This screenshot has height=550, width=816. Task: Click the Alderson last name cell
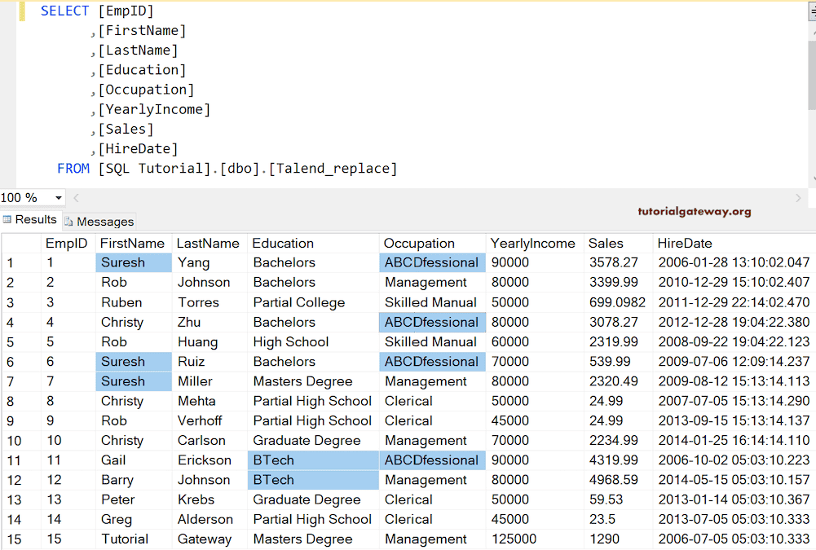(210, 519)
